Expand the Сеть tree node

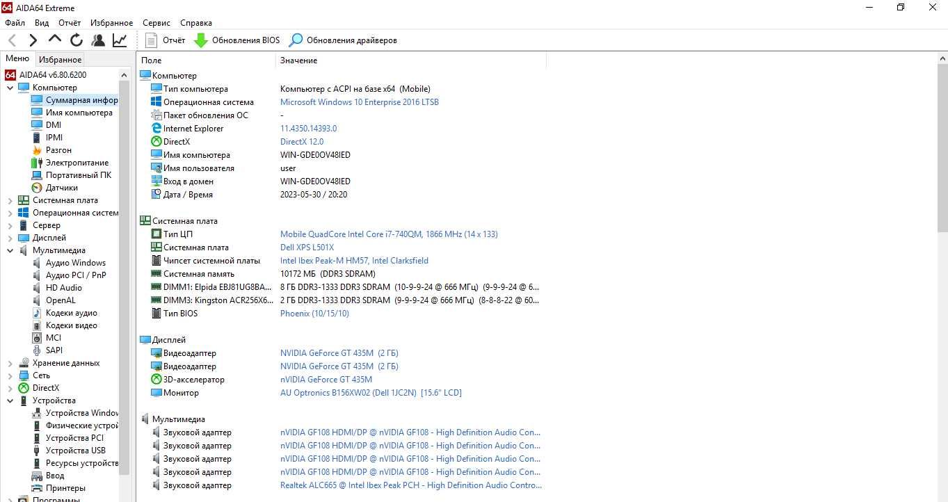10,375
